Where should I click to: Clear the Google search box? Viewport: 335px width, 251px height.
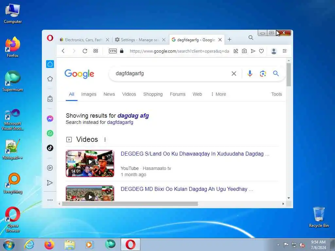[234, 74]
